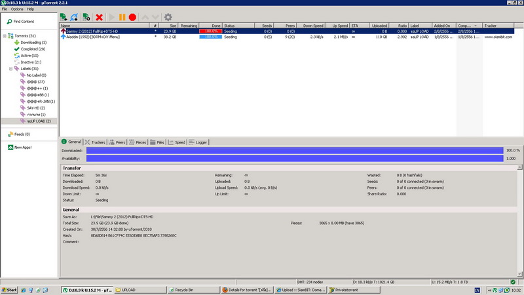Click the Find Content magnifier icon
The width and height of the screenshot is (524, 295).
9,22
